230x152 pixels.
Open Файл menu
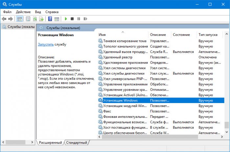(7, 12)
